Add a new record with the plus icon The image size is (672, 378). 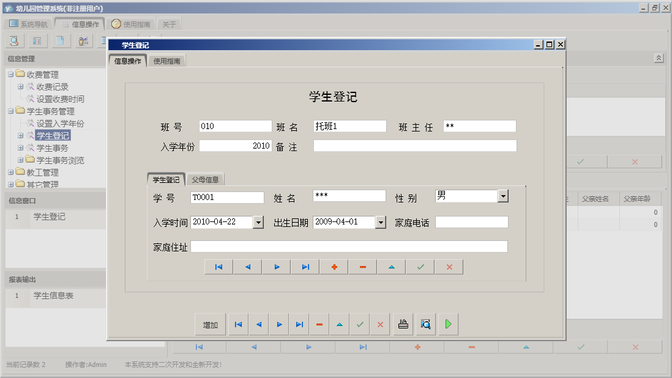[334, 267]
